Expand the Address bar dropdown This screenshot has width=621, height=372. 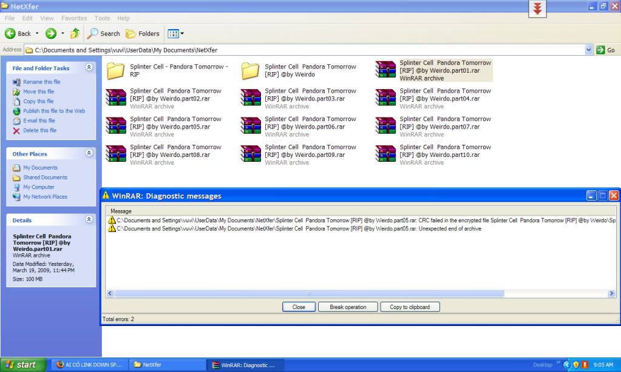coord(589,50)
